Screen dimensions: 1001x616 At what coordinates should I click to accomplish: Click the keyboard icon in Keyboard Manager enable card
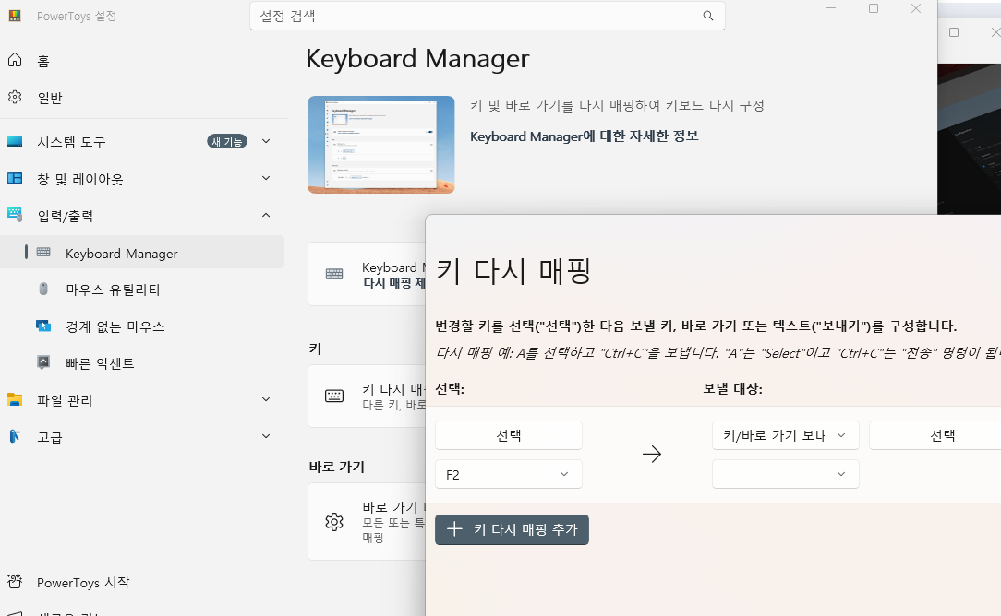[x=334, y=274]
